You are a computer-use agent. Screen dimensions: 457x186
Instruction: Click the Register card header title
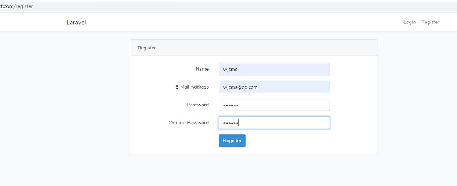pos(147,48)
